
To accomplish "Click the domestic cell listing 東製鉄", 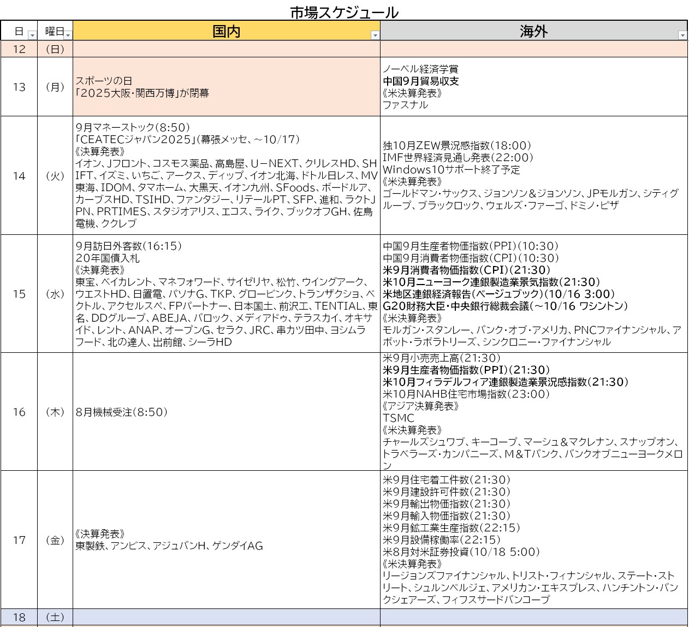I will tap(226, 540).
